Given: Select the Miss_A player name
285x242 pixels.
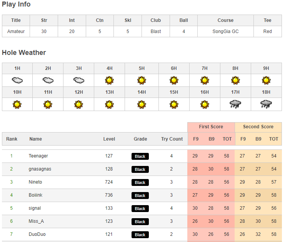Looking at the screenshot, I should [37, 221].
